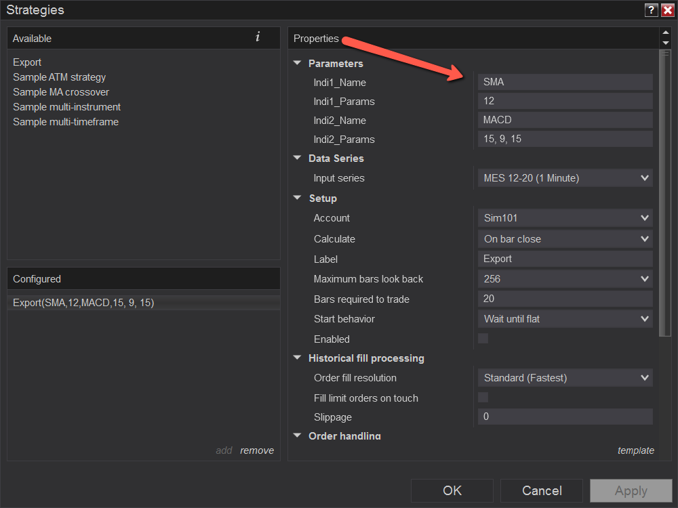Image resolution: width=678 pixels, height=508 pixels.
Task: Click the remove link
Action: [x=257, y=450]
